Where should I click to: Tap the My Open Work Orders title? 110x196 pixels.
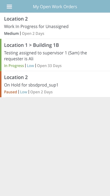click(55, 7)
